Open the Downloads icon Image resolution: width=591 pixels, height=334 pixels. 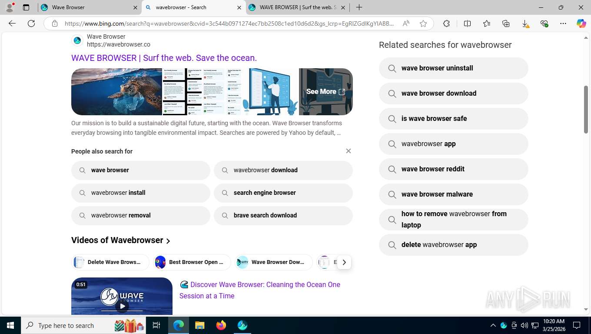[525, 23]
